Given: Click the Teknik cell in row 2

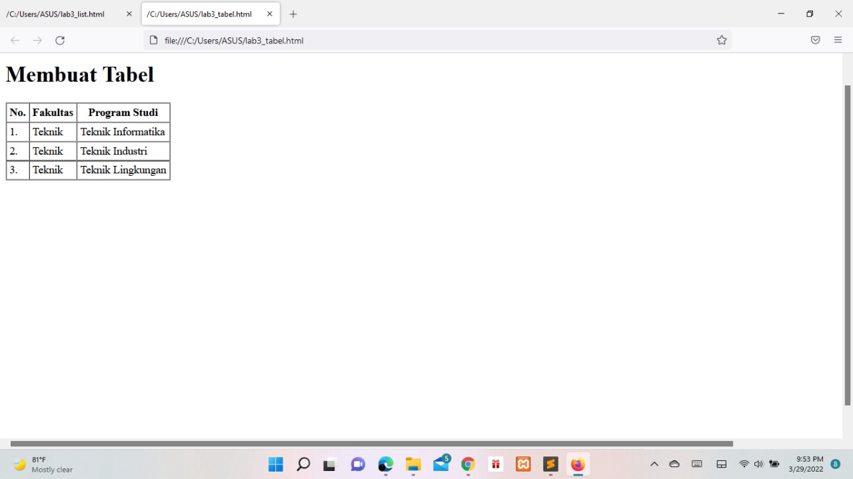Looking at the screenshot, I should tap(53, 151).
